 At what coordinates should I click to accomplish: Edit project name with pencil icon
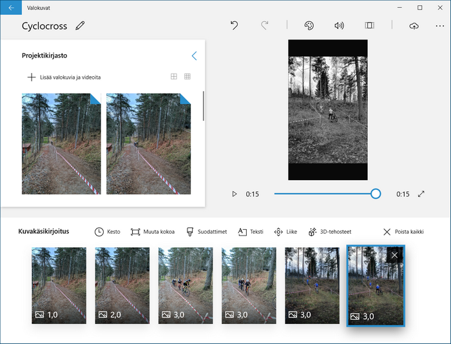coord(80,26)
